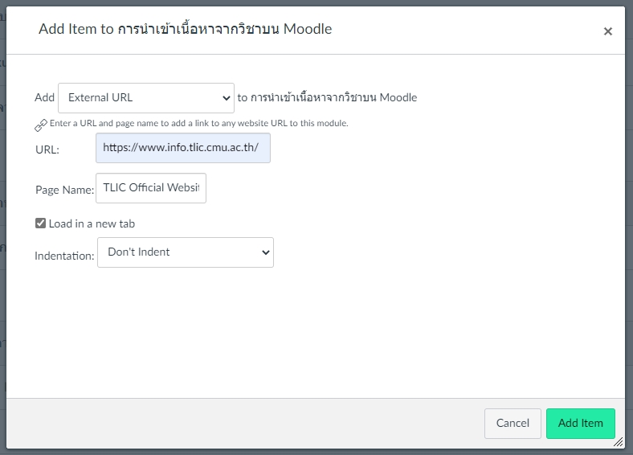This screenshot has height=455, width=633.
Task: Click the chain link icon beside the hint text
Action: 41,125
